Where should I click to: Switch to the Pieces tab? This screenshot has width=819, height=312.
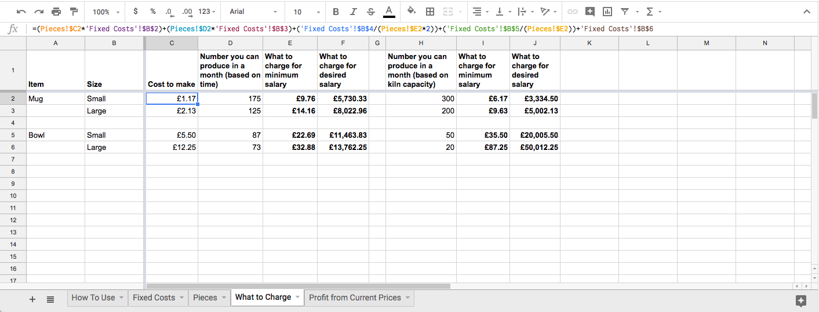click(209, 298)
